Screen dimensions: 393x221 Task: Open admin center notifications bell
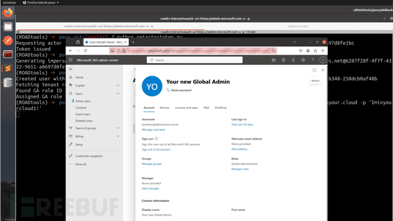click(x=293, y=60)
